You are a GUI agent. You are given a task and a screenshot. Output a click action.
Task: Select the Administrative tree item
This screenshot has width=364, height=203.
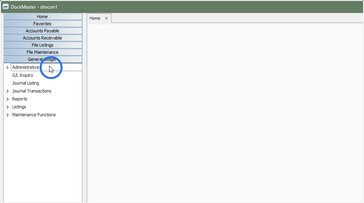point(25,67)
